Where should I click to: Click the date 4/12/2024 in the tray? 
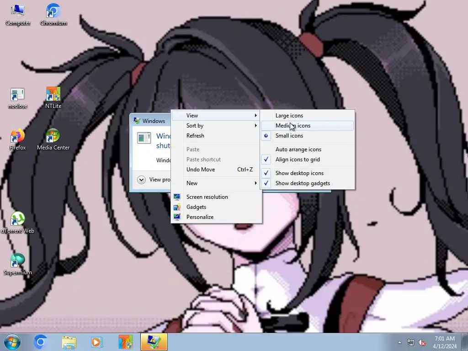click(445, 346)
